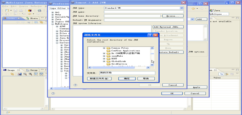Open the File menu

pos(5,6)
